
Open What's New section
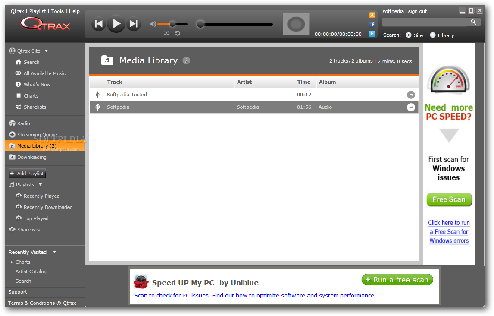(x=37, y=85)
